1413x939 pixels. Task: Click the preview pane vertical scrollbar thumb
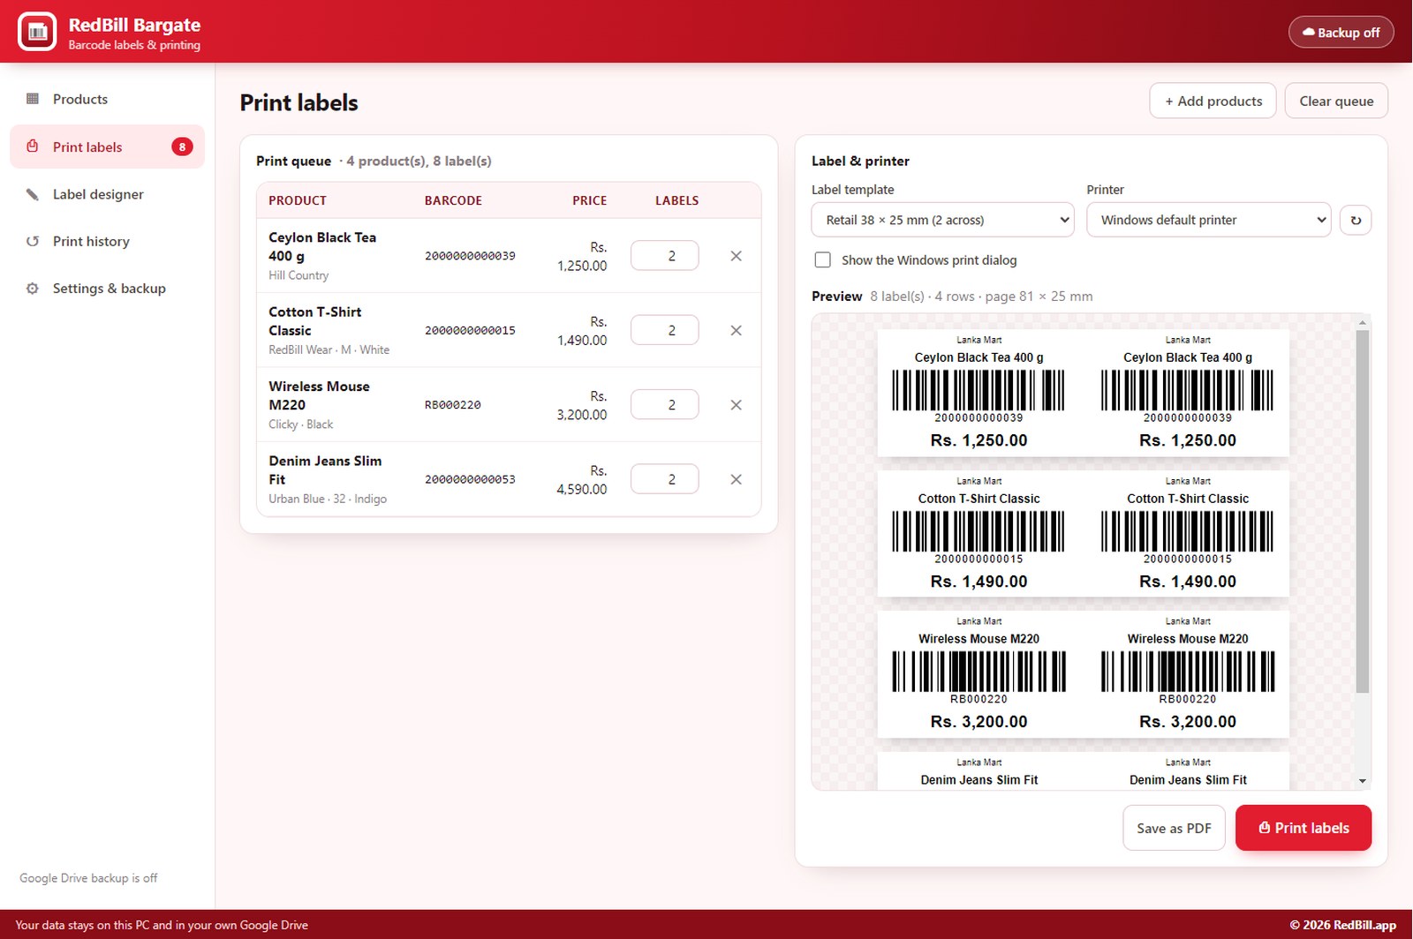(1362, 512)
